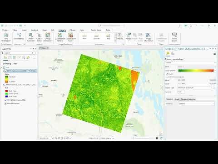Click the Image Search ribbon button
The height and width of the screenshot is (164, 218).
pyautogui.click(x=174, y=37)
